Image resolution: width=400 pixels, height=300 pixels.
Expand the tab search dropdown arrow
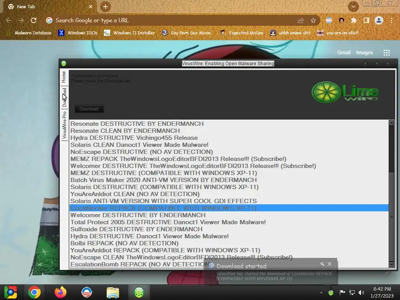point(353,7)
